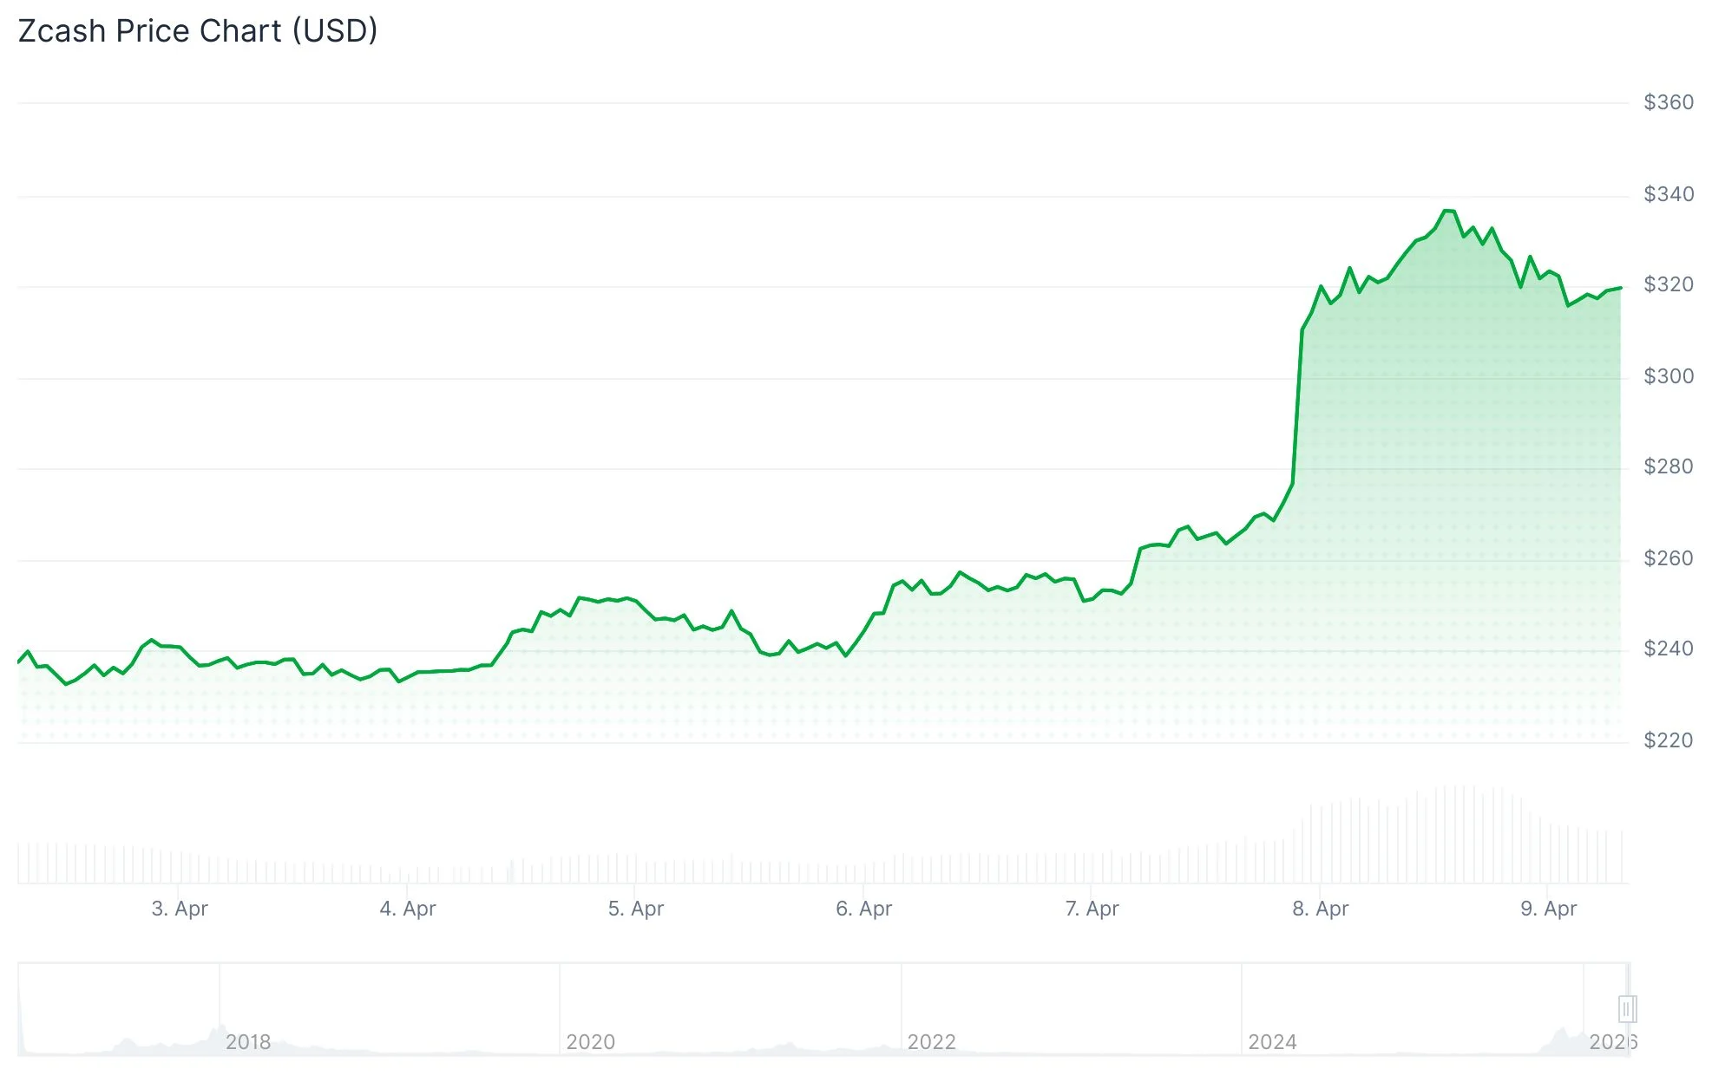Viewport: 1712px width, 1082px height.
Task: Click the 5. Apr date label
Action: point(636,909)
